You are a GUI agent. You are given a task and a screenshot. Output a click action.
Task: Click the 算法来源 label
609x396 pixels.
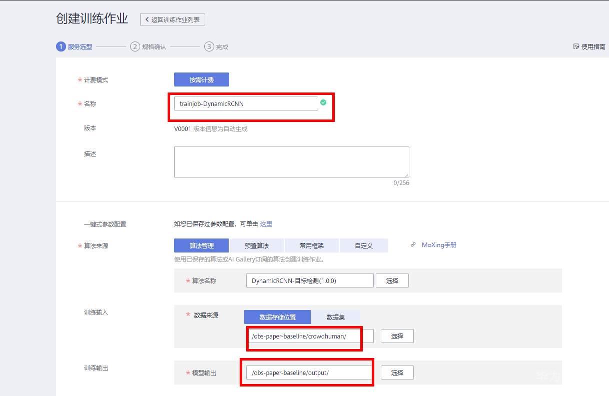coord(96,246)
